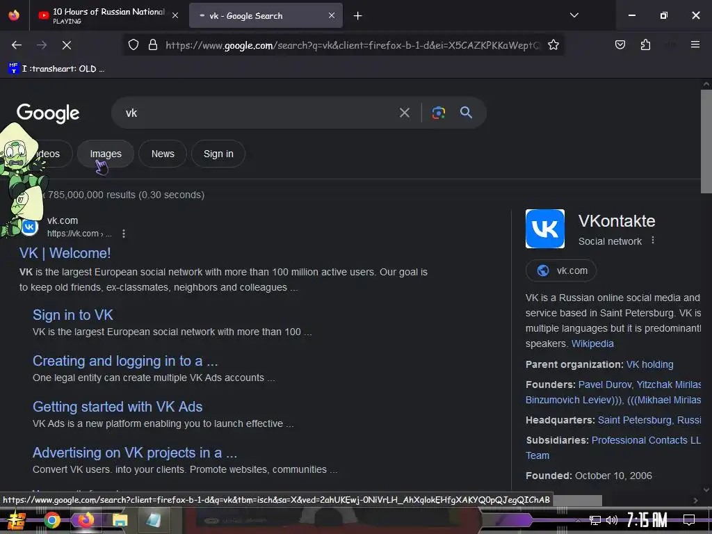Bookmark this page with the star icon
Viewport: 712px width, 534px height.
553,45
